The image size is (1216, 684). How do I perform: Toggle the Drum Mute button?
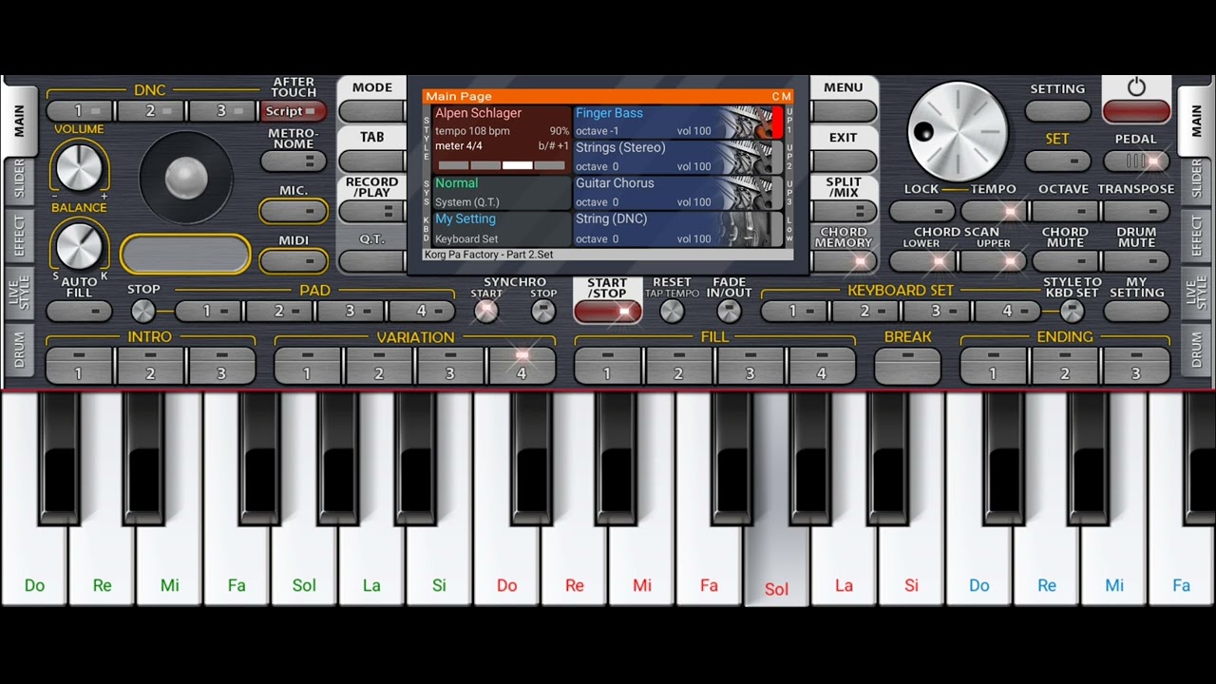(x=1136, y=260)
